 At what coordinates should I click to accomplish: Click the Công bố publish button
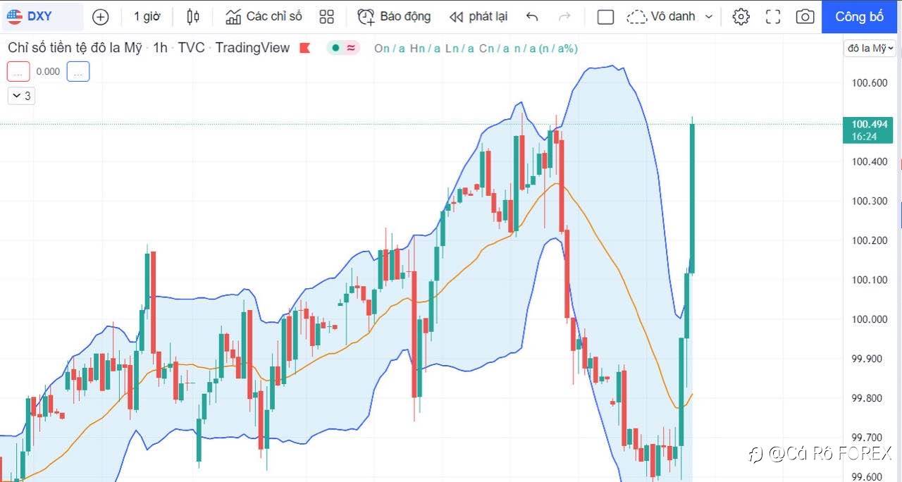[860, 17]
